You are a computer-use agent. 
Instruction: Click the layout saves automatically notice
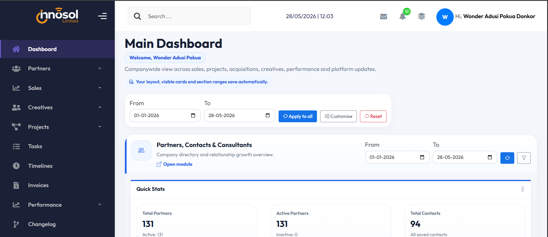pos(198,82)
